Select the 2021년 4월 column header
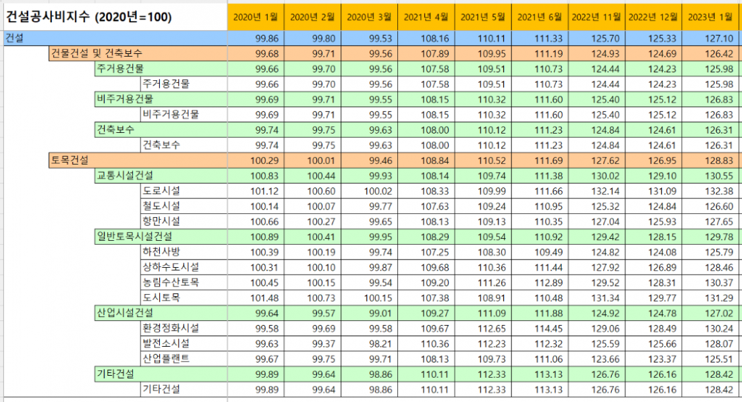Image resolution: width=742 pixels, height=402 pixels. click(426, 17)
